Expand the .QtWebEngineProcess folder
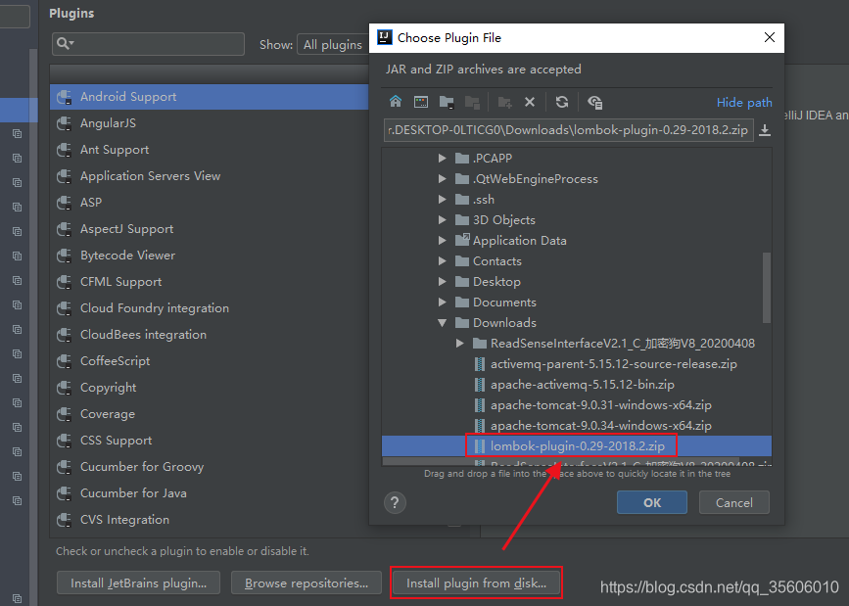The width and height of the screenshot is (849, 606). tap(443, 179)
